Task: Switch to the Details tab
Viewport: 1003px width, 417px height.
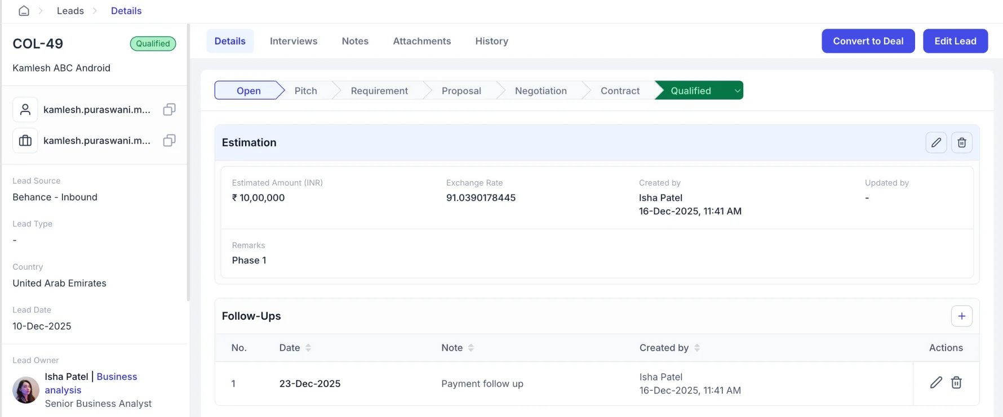Action: (230, 41)
